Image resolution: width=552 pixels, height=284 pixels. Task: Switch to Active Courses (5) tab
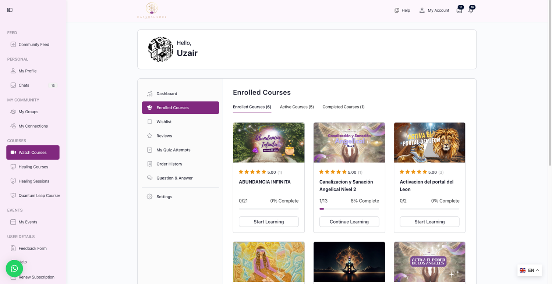pos(297,107)
